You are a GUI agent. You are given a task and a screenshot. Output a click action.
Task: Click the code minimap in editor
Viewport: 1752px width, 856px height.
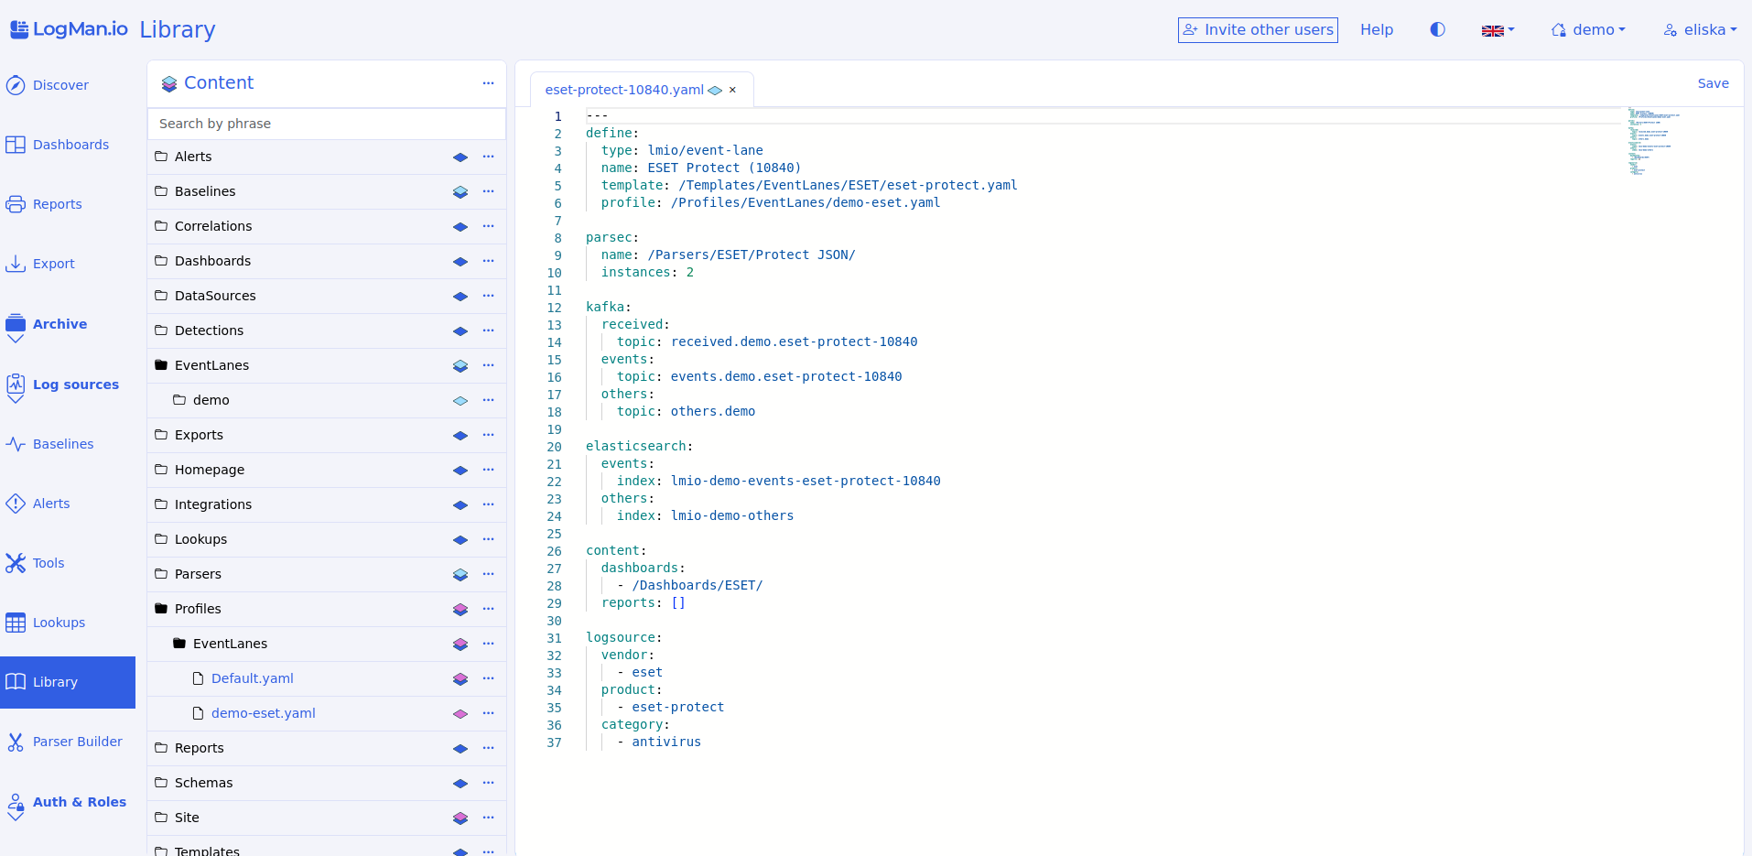[1654, 142]
